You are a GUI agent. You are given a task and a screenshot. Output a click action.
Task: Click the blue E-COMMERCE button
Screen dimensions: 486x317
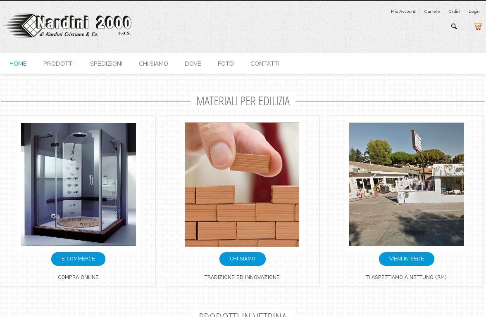(x=78, y=259)
